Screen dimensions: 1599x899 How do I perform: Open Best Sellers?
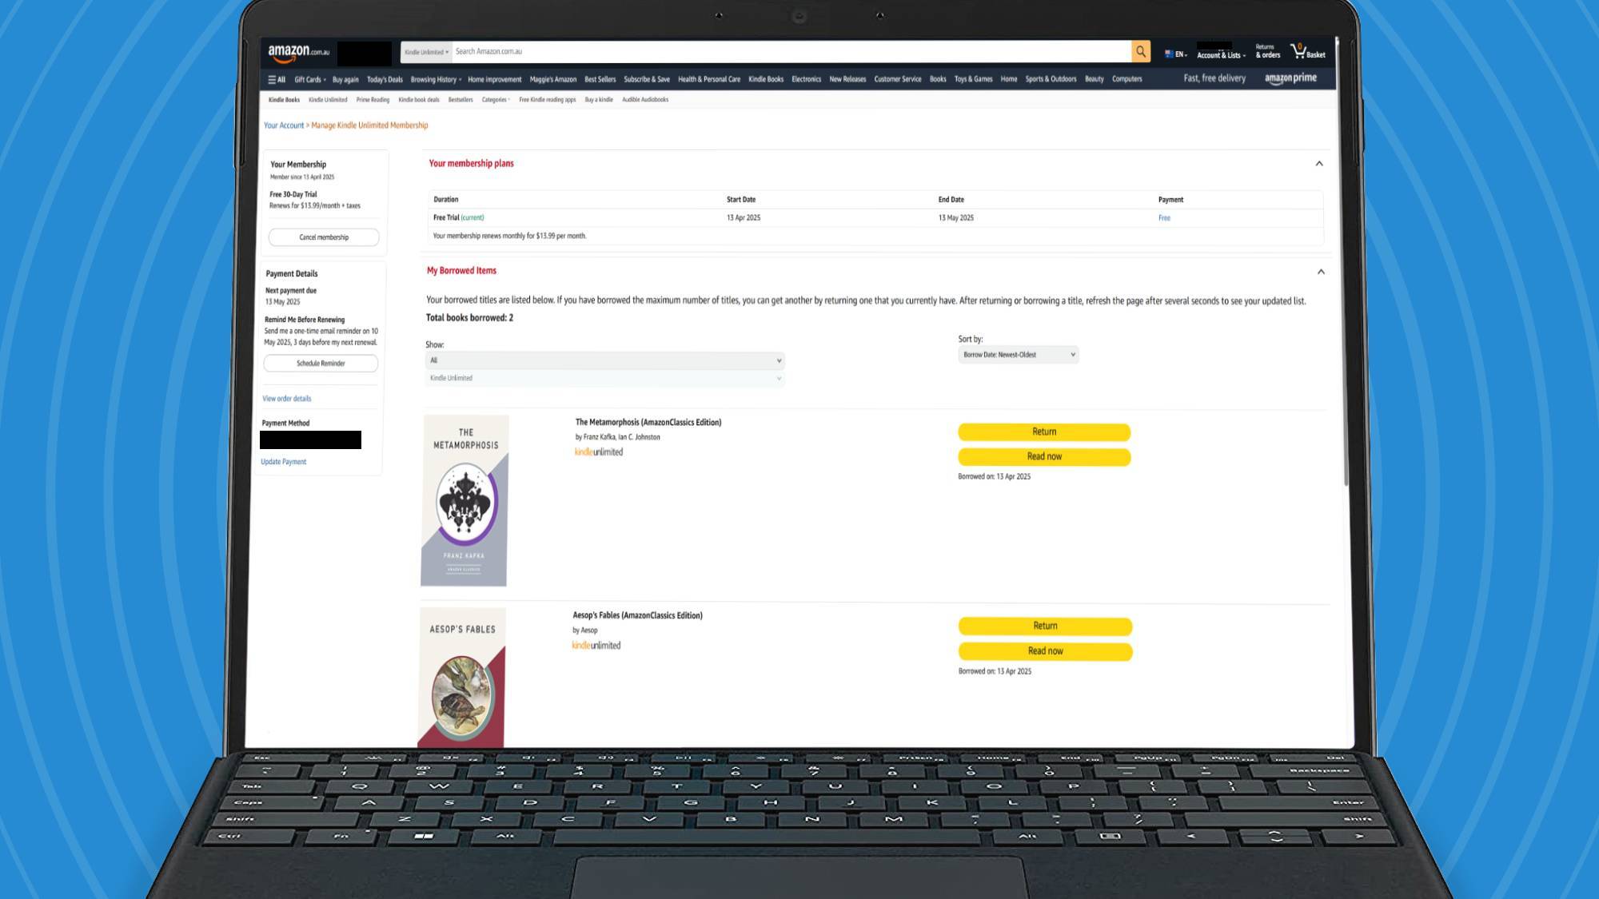(600, 79)
